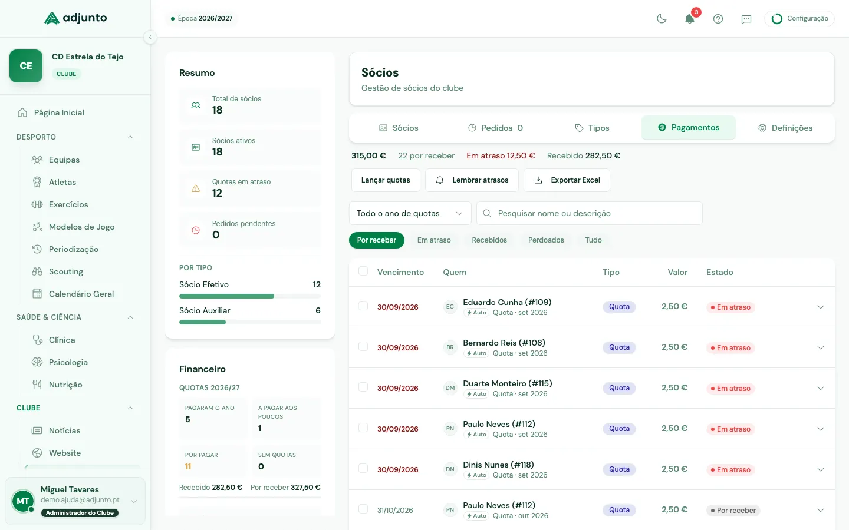Click the CE club avatar
849x530 pixels.
tap(26, 66)
